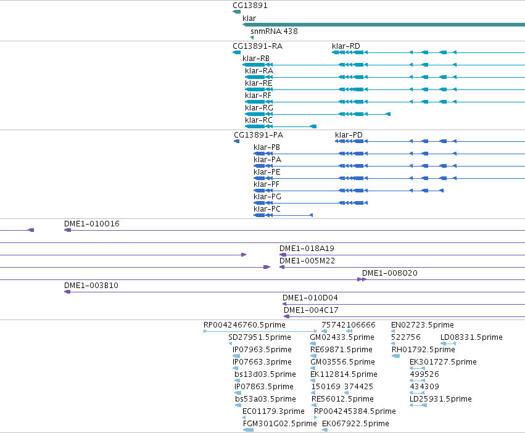The image size is (525, 433).
Task: Click the klar-PC protein glyph line
Action: (x=283, y=215)
